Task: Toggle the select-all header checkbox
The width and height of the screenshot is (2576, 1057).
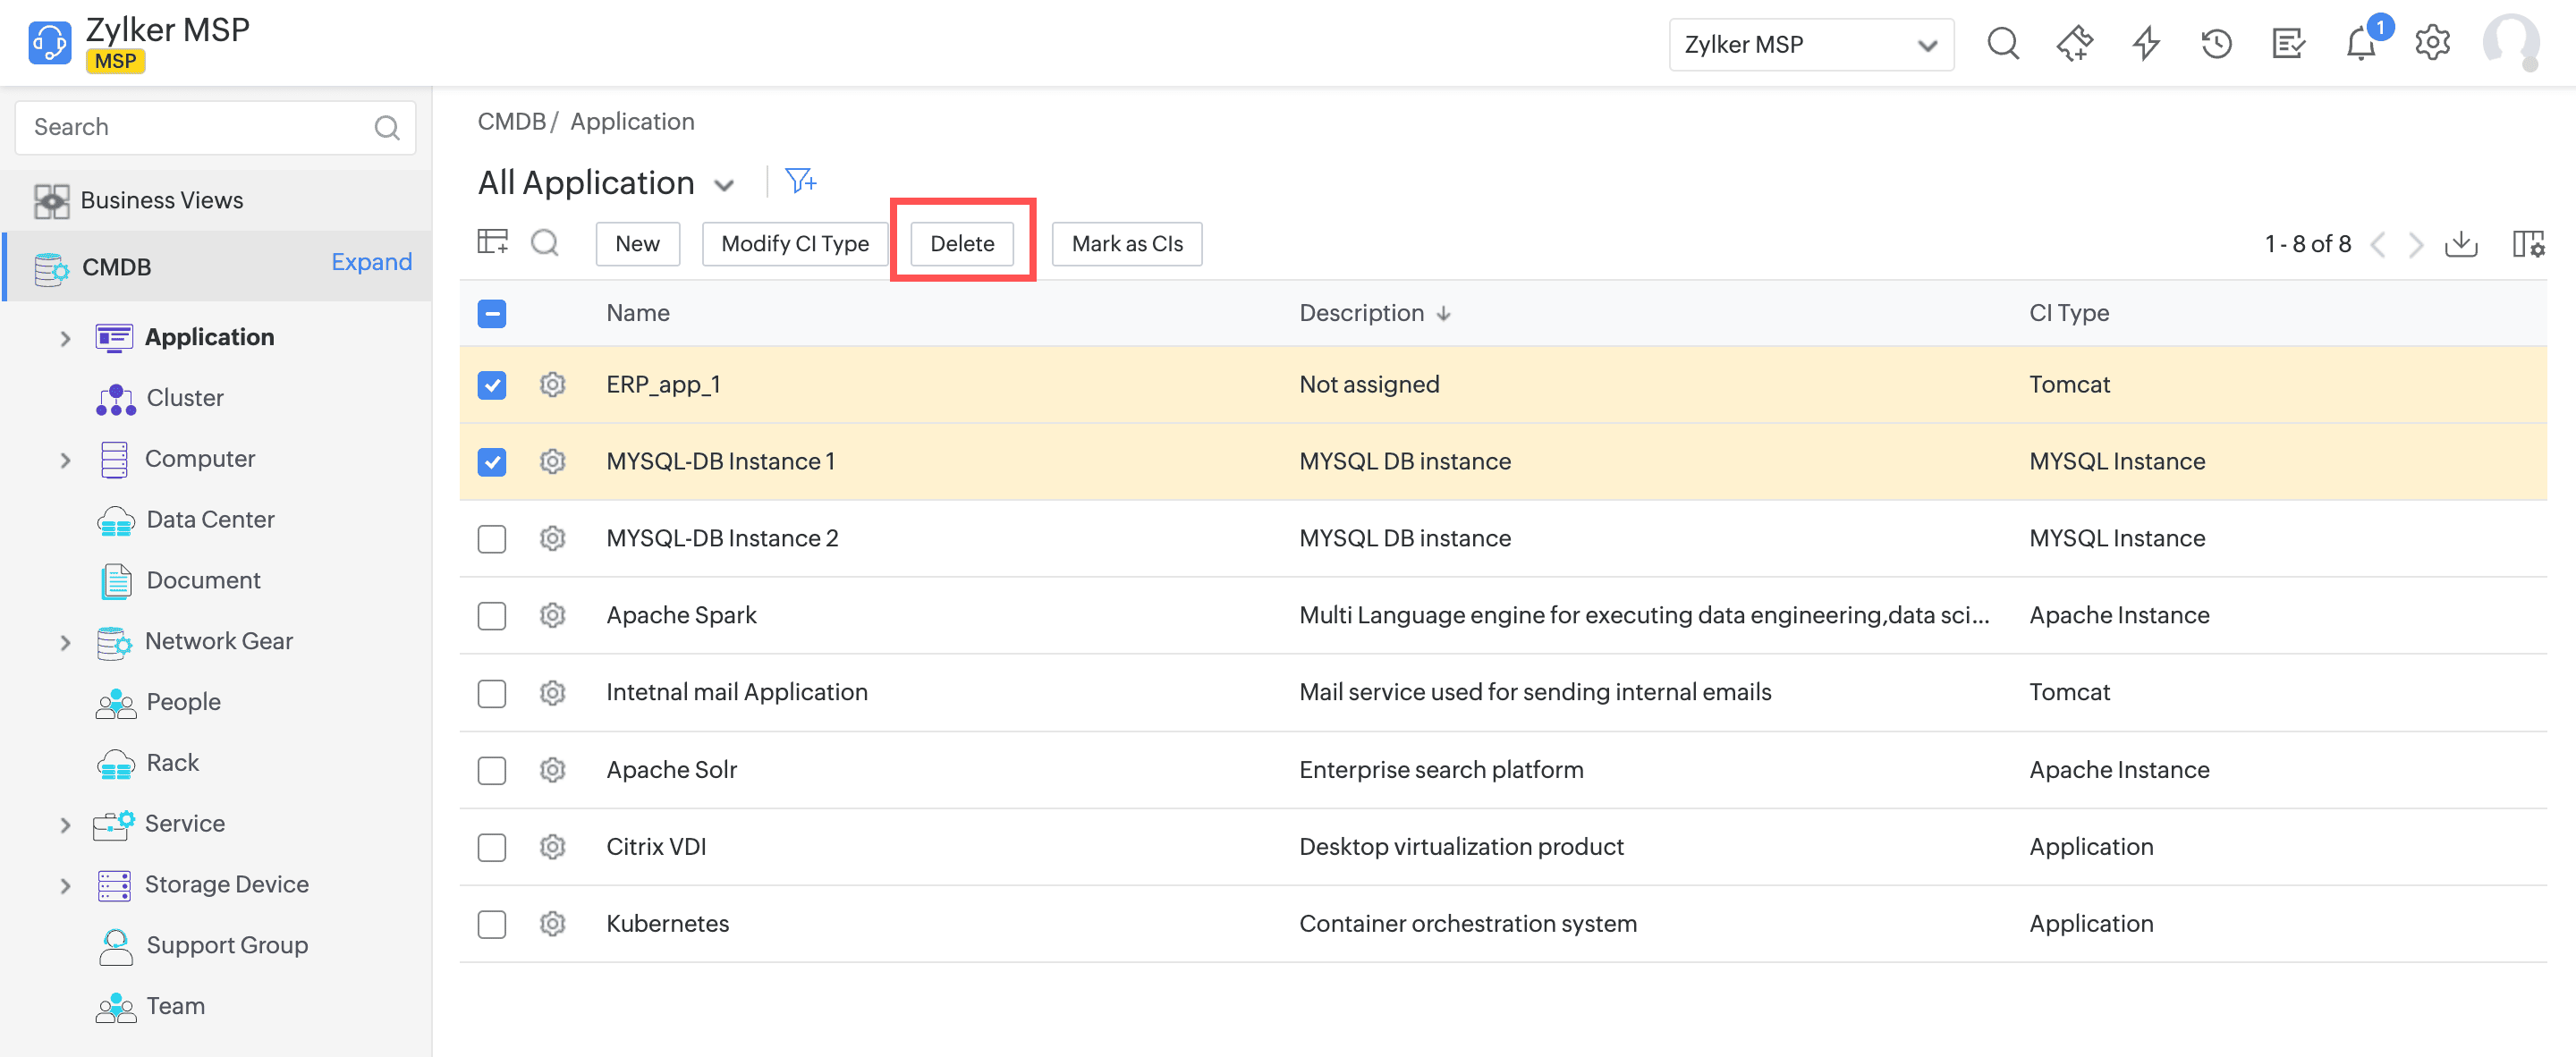Action: [x=492, y=314]
